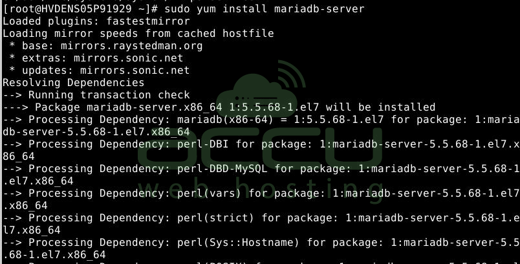Click the wifi signal arcs in watermark
Viewport: 520px width, 264px height.
pos(291,76)
